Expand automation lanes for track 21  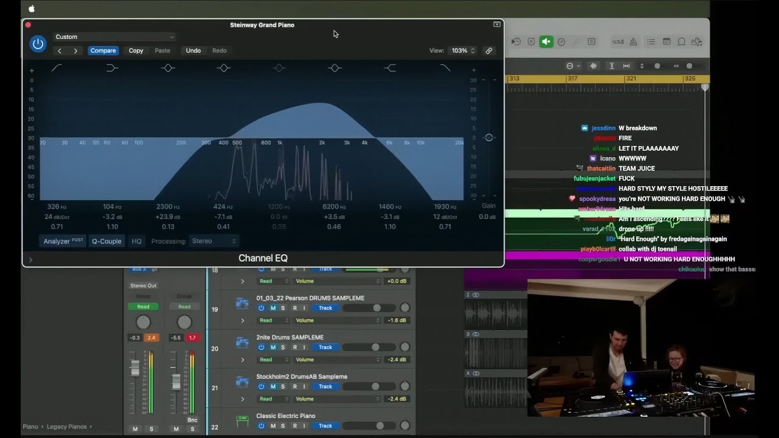[242, 399]
